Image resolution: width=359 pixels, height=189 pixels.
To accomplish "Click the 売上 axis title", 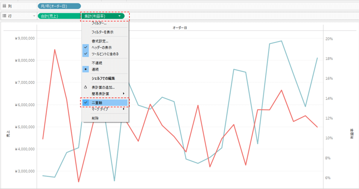I will [8, 134].
